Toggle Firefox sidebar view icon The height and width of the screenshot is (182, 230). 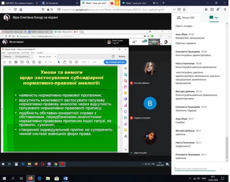[x=212, y=10]
